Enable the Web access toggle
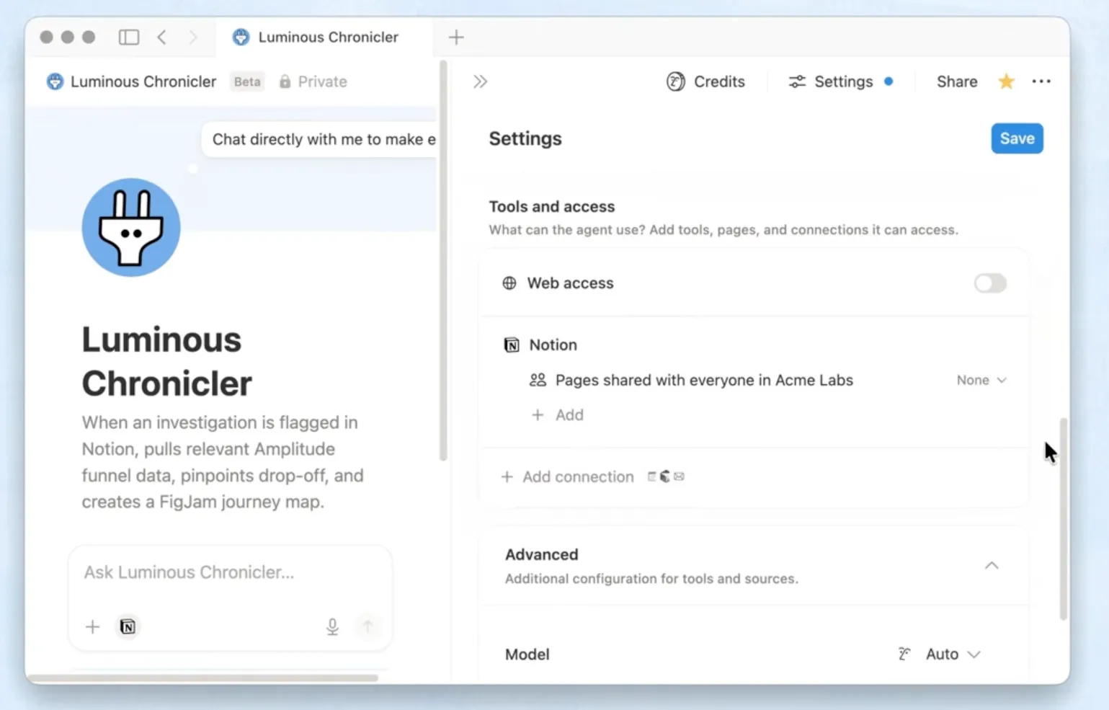 [990, 283]
